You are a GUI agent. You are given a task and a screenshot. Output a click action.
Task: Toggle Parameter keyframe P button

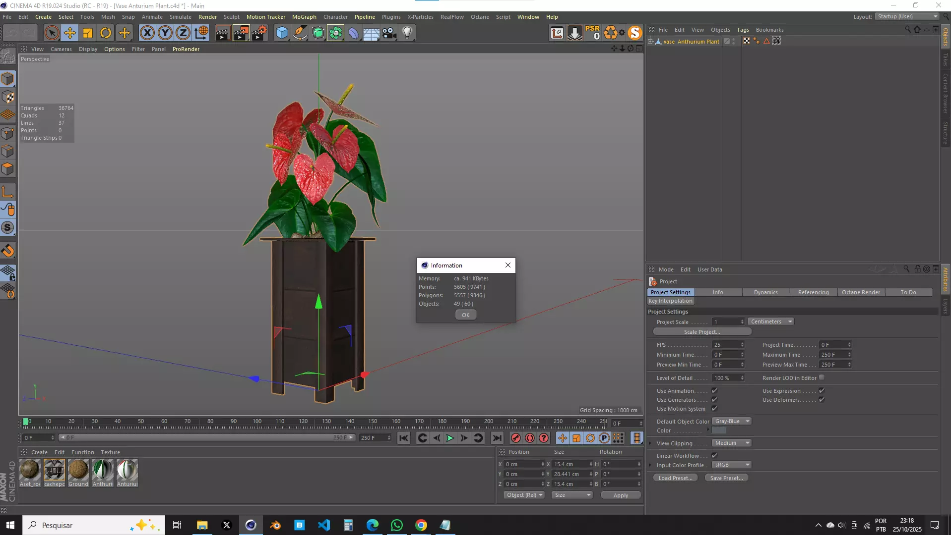pos(604,438)
